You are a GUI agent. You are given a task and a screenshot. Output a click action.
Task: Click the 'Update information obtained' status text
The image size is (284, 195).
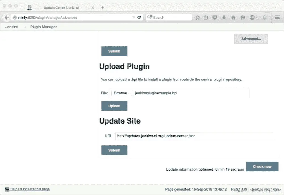205,169
